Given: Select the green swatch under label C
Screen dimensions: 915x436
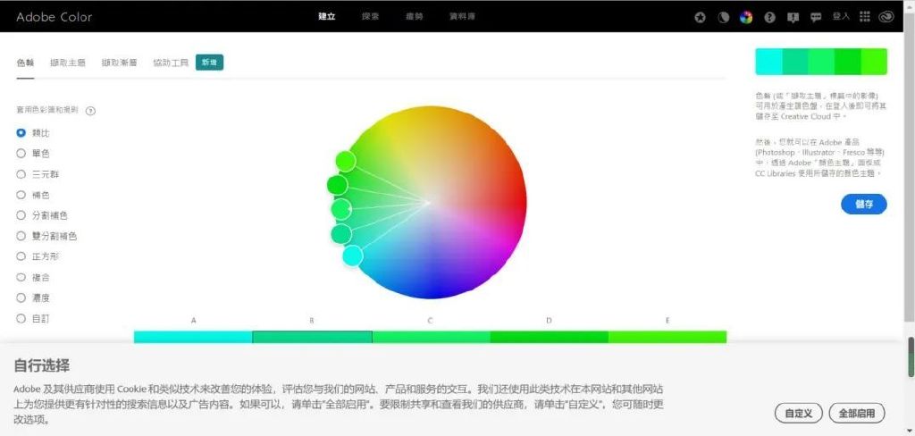Looking at the screenshot, I should (x=432, y=337).
